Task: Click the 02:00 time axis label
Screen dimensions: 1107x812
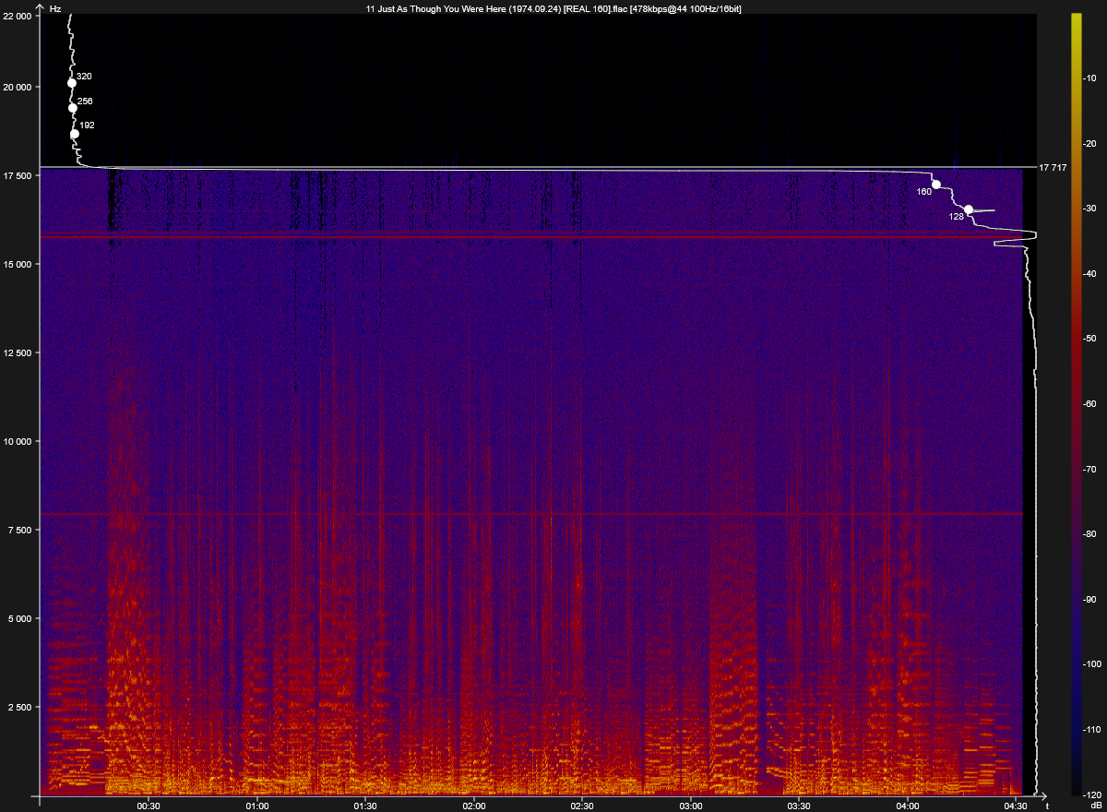Action: pyautogui.click(x=474, y=805)
